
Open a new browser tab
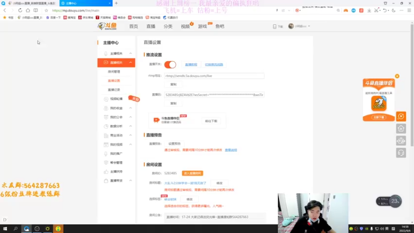116,3
